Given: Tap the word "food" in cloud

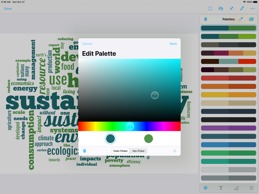Looking at the screenshot, I should click(68, 67).
